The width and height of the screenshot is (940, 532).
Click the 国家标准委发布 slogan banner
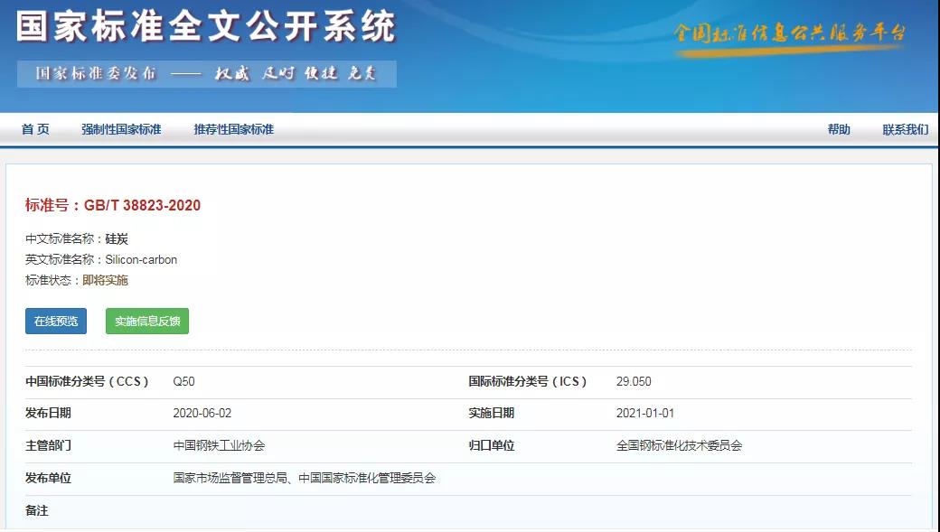click(x=206, y=74)
